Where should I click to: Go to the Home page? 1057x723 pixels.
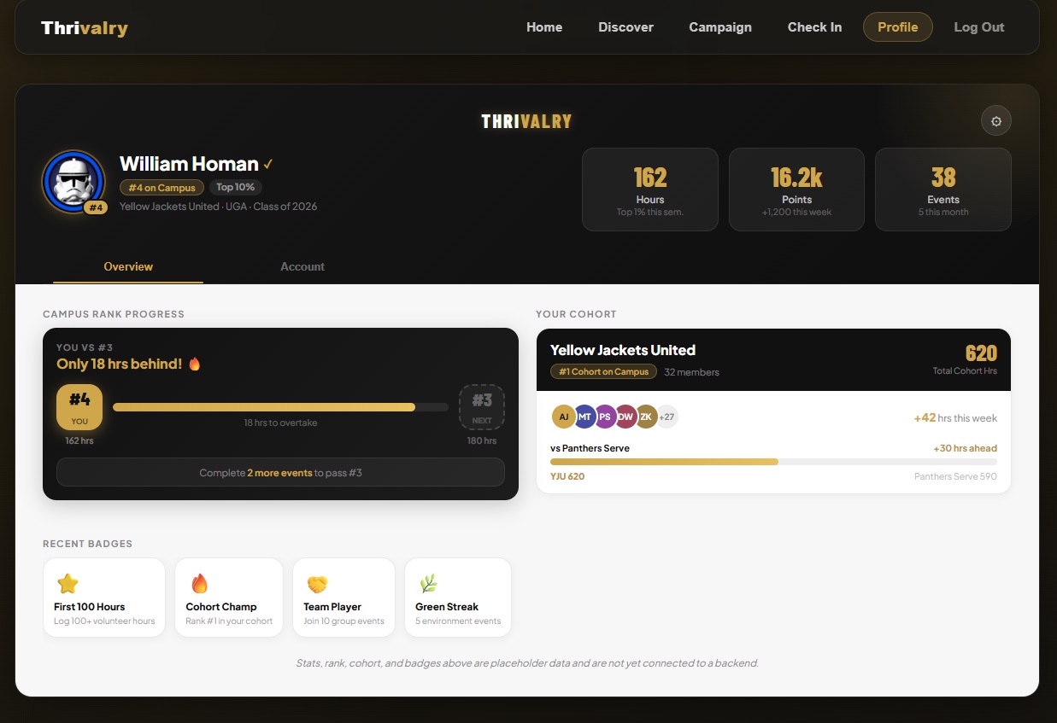544,27
